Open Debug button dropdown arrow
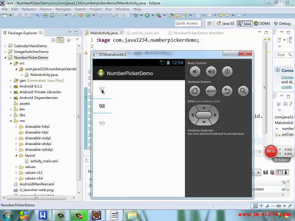The image size is (295, 221). (141, 15)
